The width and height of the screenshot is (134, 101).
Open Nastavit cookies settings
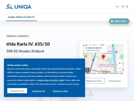coord(60,91)
